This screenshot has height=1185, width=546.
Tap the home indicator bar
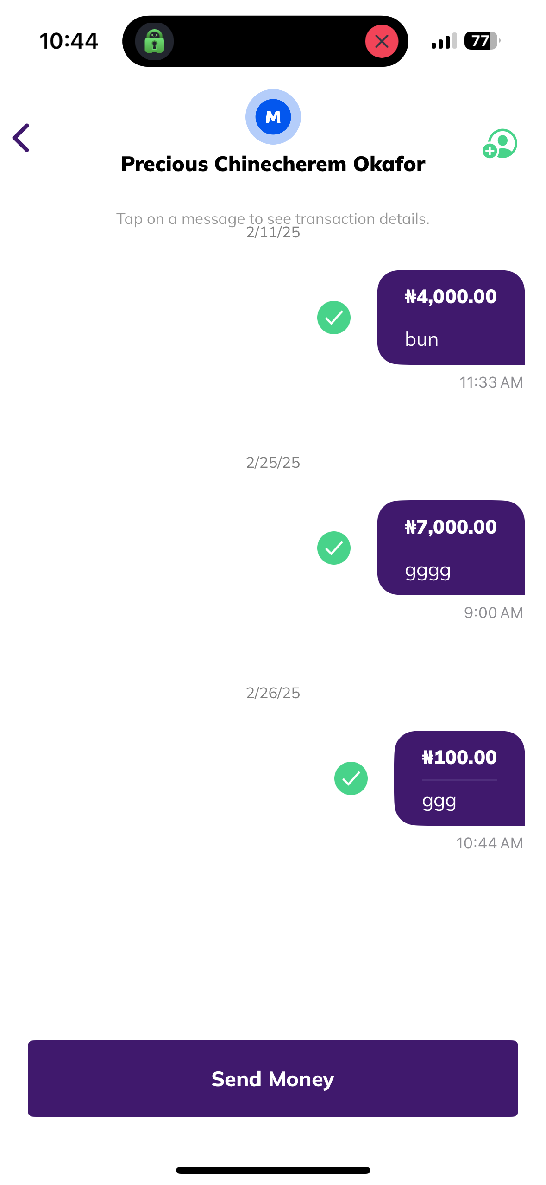(273, 1170)
